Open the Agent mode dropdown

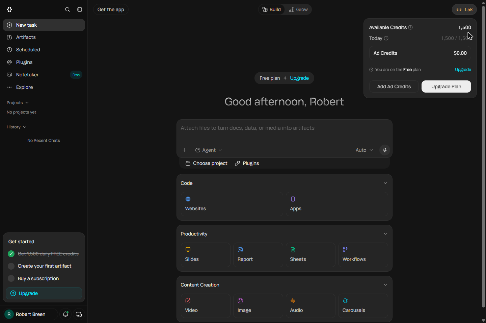tap(209, 150)
